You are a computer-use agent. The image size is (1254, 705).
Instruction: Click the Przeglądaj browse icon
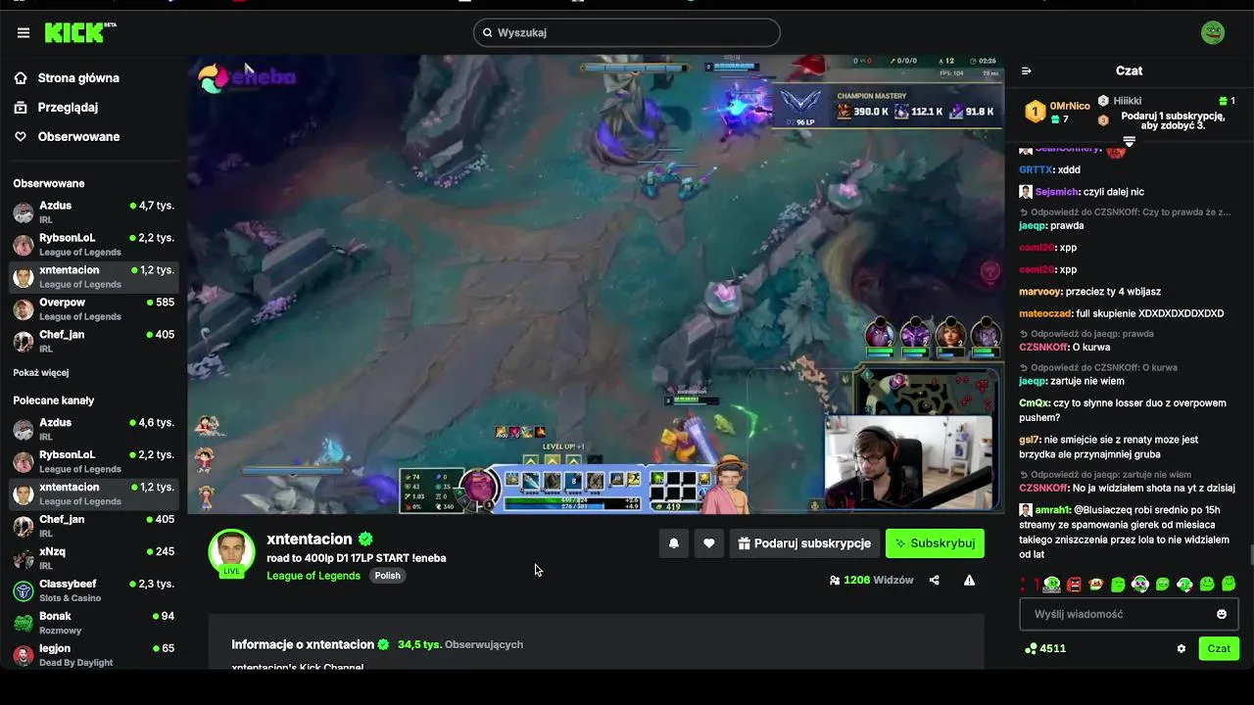pos(21,107)
